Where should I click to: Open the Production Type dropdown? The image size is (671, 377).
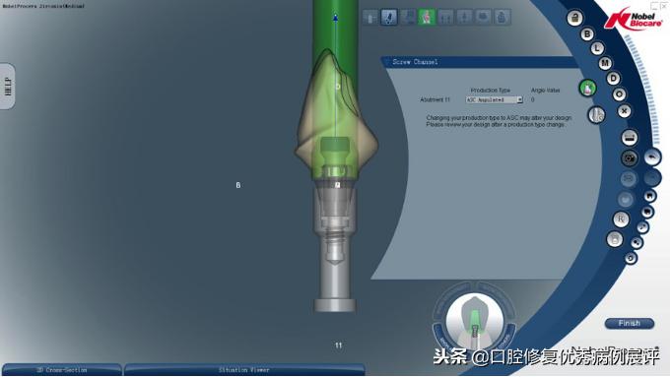point(494,100)
